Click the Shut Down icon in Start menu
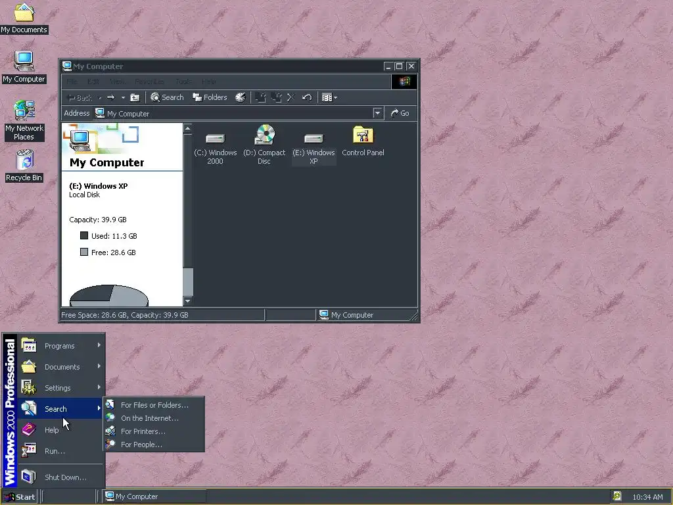The width and height of the screenshot is (673, 505). [x=29, y=477]
